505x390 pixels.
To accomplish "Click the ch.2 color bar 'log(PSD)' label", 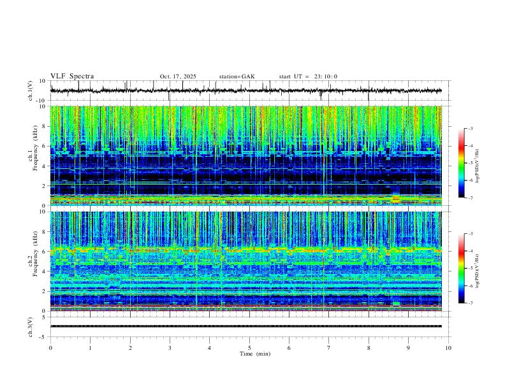I will [477, 271].
